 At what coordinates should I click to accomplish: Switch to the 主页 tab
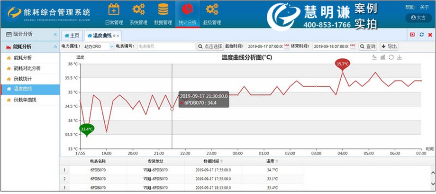(72, 36)
